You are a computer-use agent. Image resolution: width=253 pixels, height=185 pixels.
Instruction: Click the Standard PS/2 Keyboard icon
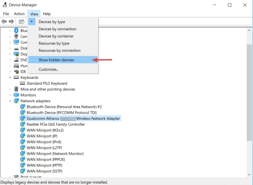pyautogui.click(x=23, y=83)
